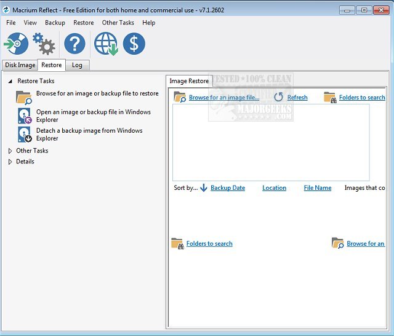Click top Folders to search link
394x336 pixels.
(362, 97)
